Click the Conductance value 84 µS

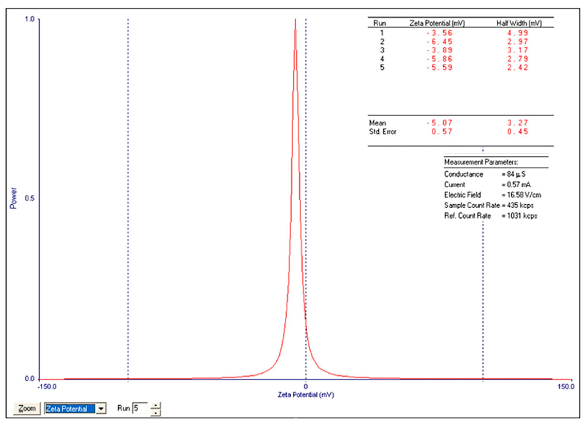point(516,174)
